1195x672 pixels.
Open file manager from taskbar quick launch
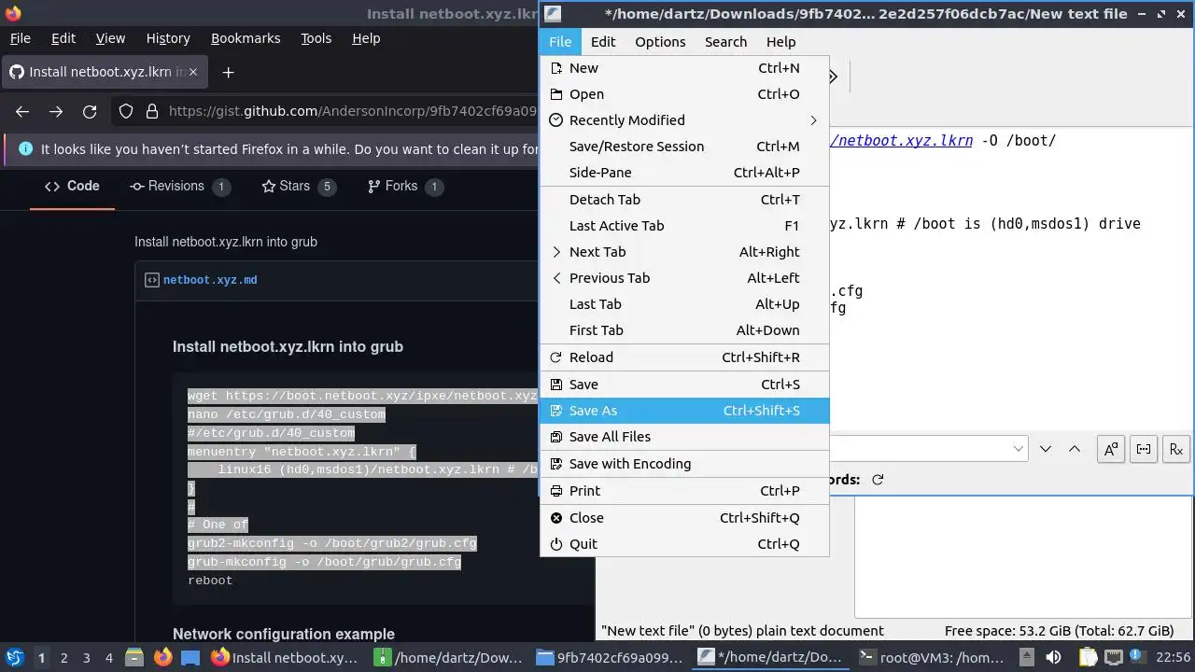click(134, 657)
